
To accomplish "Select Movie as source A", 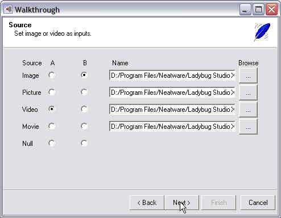I will pyautogui.click(x=52, y=126).
